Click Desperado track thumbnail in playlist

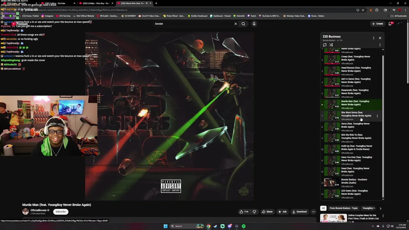coord(332,93)
